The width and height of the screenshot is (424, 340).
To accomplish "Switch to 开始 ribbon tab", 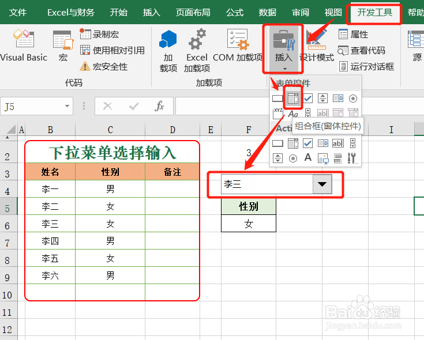I will [x=119, y=13].
